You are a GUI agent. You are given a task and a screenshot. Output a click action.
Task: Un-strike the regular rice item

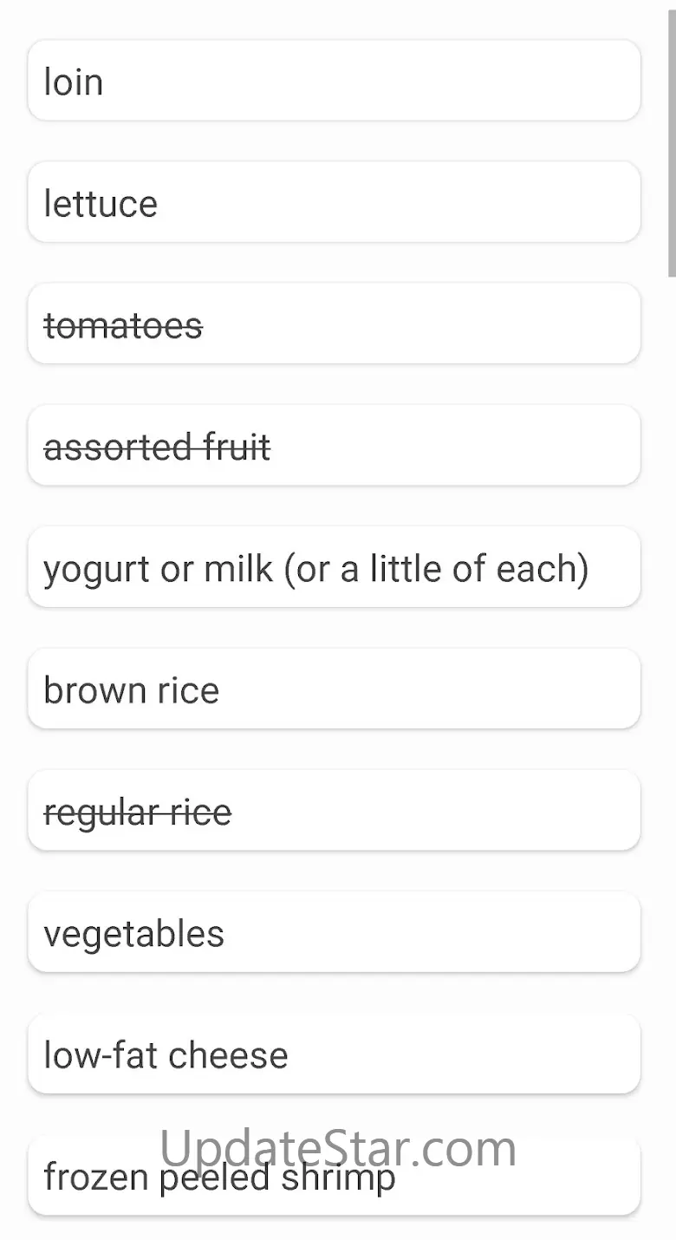click(137, 813)
